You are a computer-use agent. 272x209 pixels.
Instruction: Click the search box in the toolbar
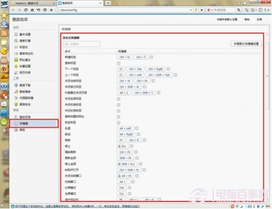225,10
